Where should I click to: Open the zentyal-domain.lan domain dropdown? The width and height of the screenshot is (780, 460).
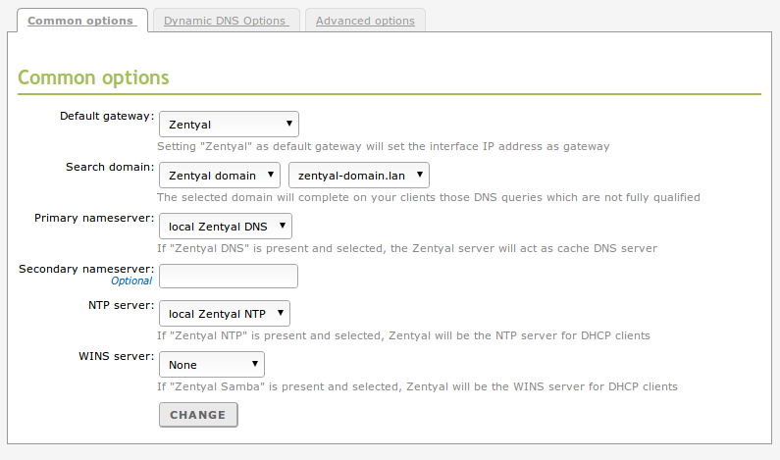(359, 176)
